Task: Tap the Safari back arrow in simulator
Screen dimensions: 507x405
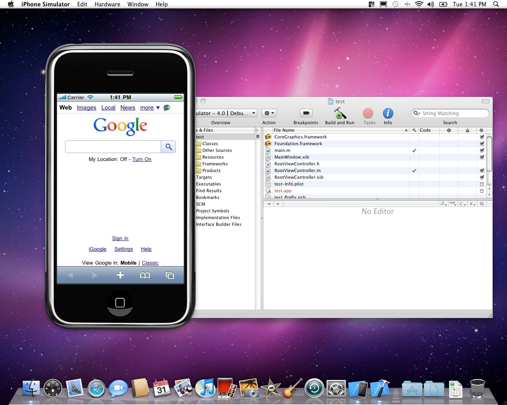Action: pos(70,275)
